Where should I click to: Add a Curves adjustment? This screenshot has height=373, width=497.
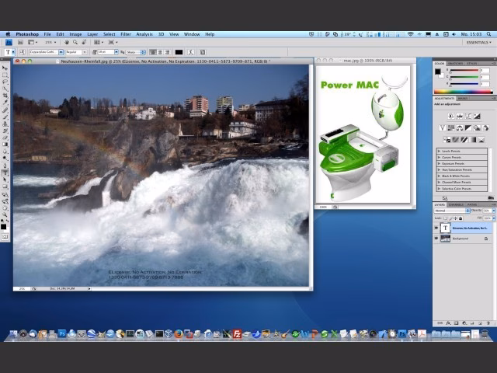pyautogui.click(x=468, y=117)
